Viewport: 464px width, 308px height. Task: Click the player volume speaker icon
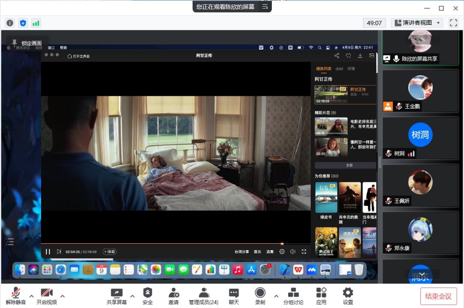click(x=293, y=252)
